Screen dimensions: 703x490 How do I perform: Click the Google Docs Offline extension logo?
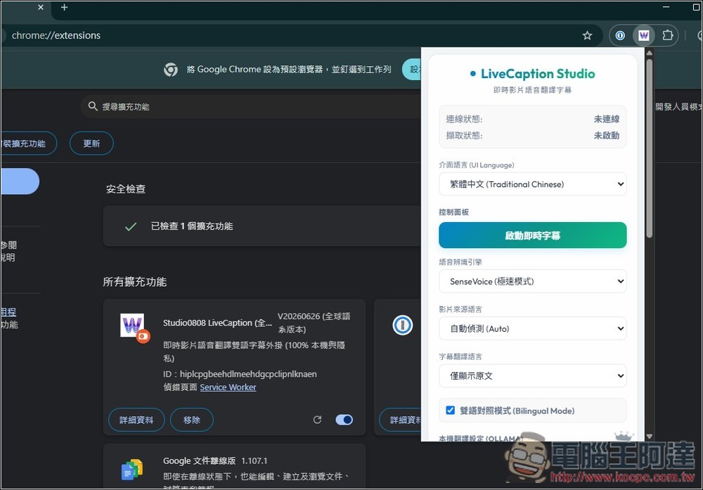132,470
